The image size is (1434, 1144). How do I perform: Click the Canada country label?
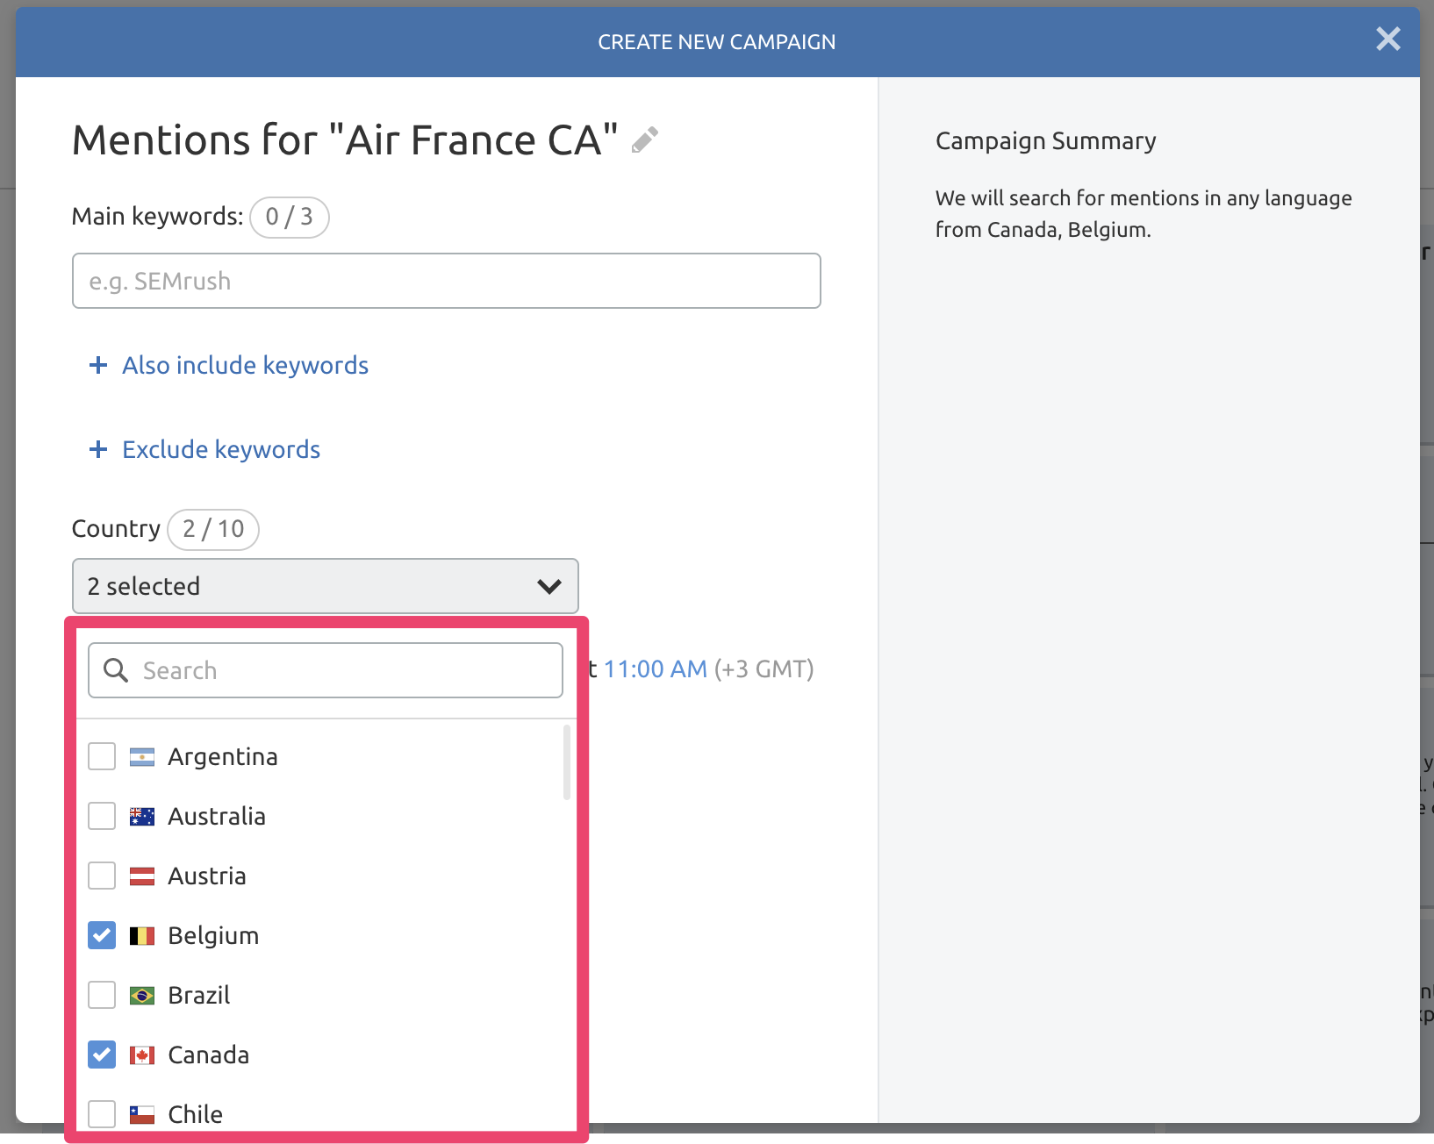tap(209, 1055)
